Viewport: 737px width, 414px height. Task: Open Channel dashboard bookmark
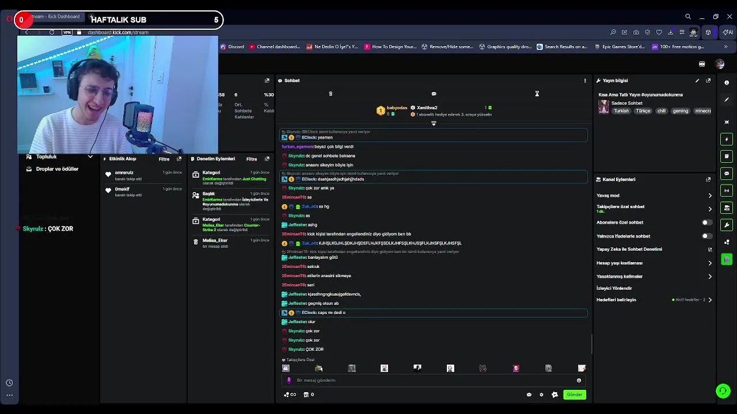[275, 47]
